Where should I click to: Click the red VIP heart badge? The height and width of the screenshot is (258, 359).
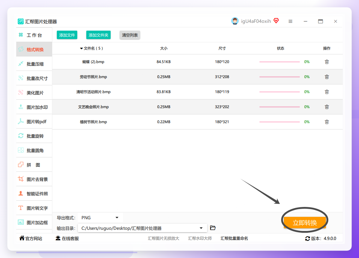(276, 21)
